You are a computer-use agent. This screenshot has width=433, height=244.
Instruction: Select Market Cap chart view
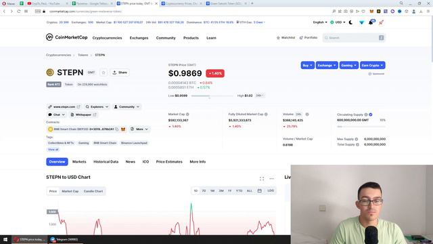[x=70, y=191]
